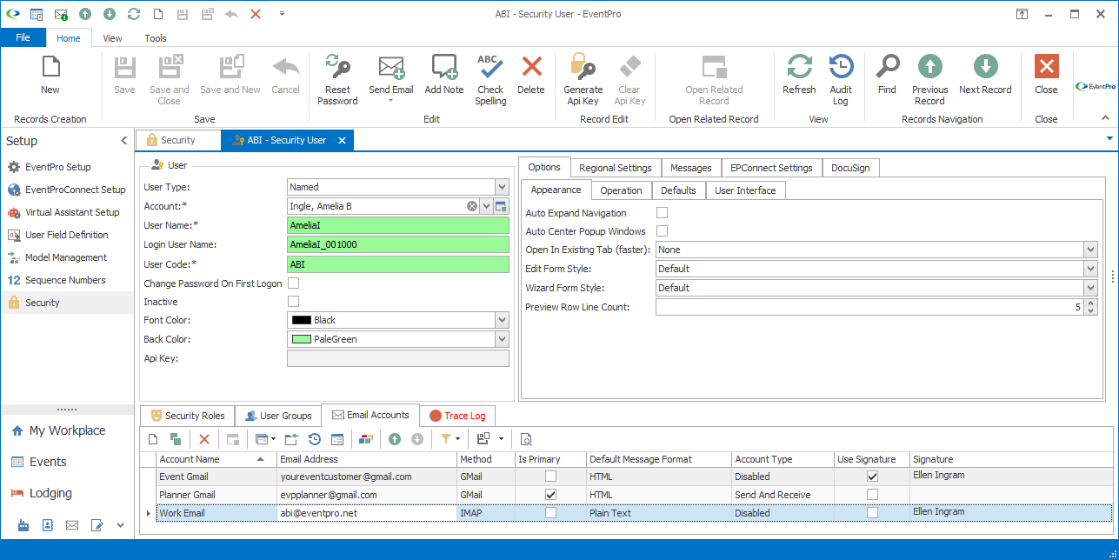This screenshot has width=1119, height=560.
Task: Open the File menu
Action: pos(23,38)
